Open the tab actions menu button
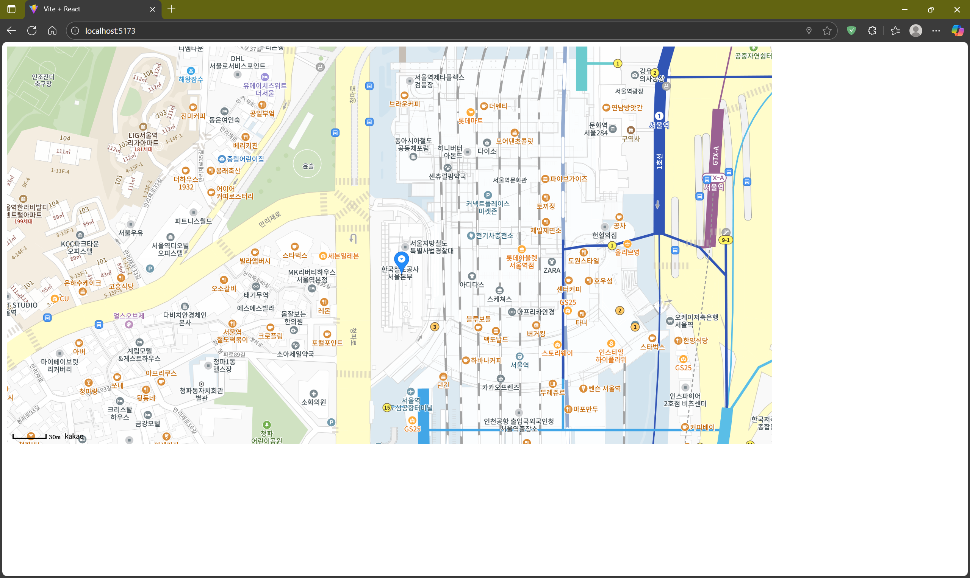 tap(11, 9)
